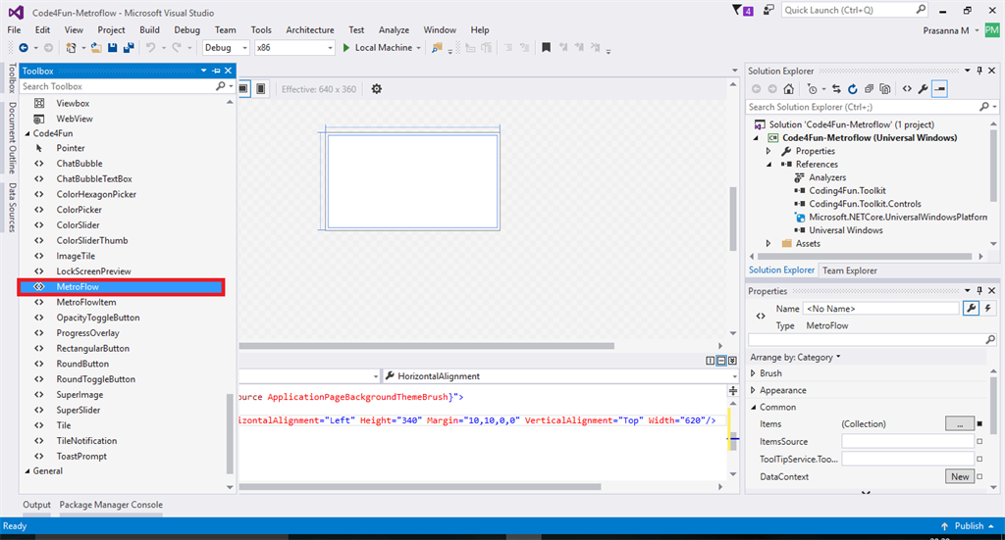
Task: Click the notifications flag icon
Action: point(738,10)
